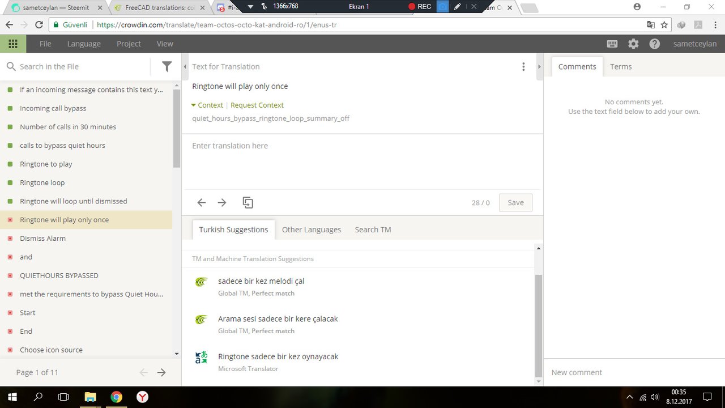The width and height of the screenshot is (725, 408).
Task: Go to next page of strings arrow
Action: point(161,372)
